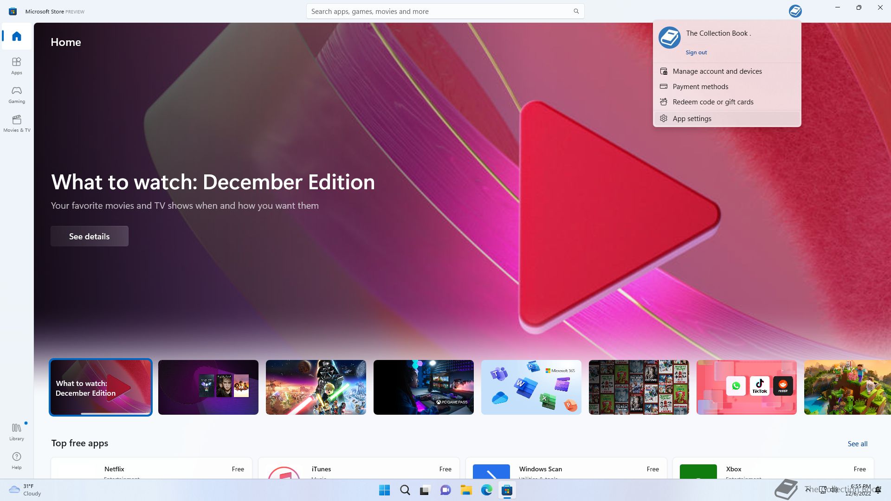Click the Xbox app icon
This screenshot has width=891, height=501.
(698, 472)
